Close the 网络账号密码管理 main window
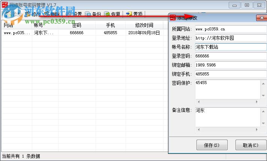267x161 pixels. click(259, 5)
